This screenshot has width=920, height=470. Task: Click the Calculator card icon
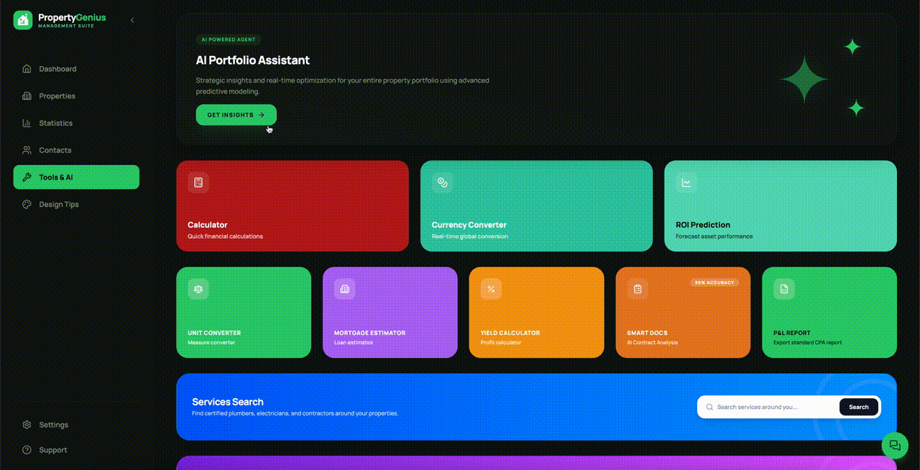198,183
